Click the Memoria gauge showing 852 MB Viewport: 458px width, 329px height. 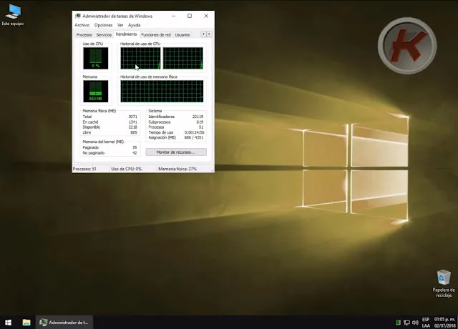coord(95,92)
